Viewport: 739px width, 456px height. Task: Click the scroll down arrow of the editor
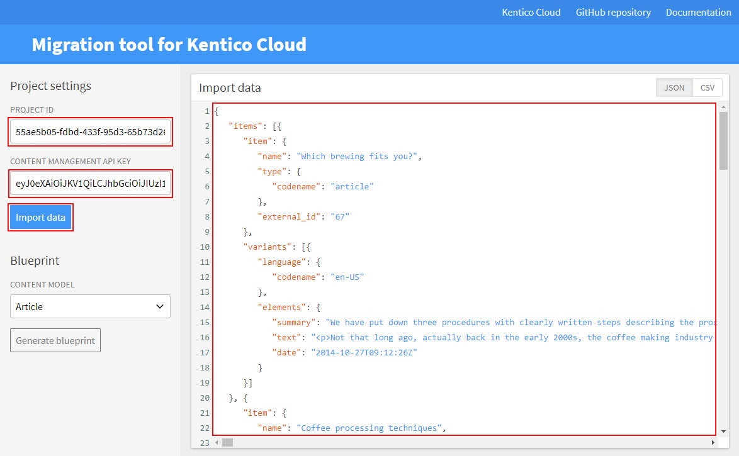pos(723,431)
